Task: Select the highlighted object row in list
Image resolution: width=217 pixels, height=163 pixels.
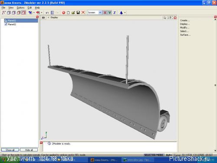Action: tap(21, 20)
